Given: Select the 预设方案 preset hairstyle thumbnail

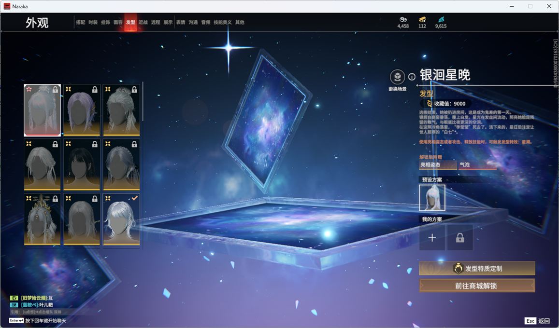Looking at the screenshot, I should pyautogui.click(x=432, y=198).
